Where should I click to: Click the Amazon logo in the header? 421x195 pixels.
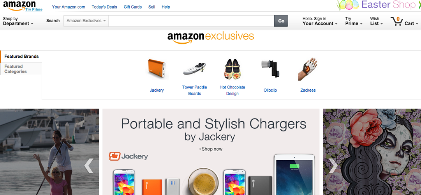[19, 5]
